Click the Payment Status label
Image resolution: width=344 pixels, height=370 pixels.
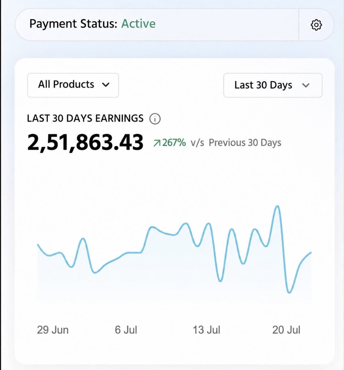click(x=73, y=24)
